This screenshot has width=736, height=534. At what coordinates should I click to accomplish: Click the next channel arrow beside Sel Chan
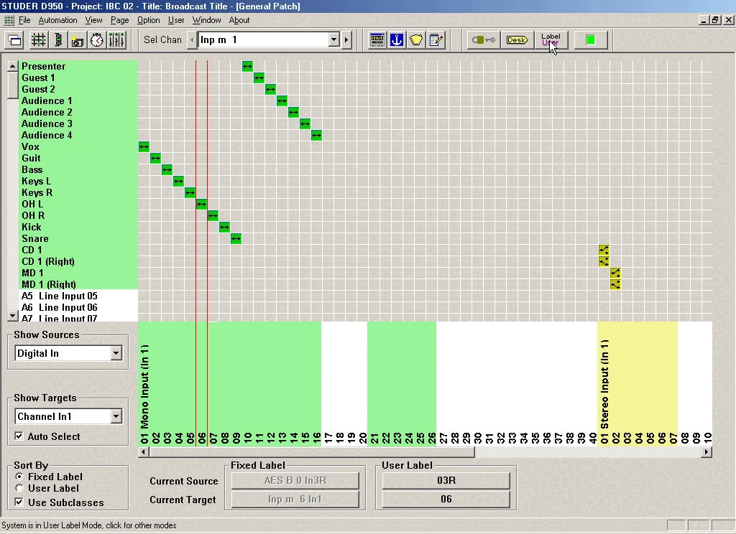347,40
